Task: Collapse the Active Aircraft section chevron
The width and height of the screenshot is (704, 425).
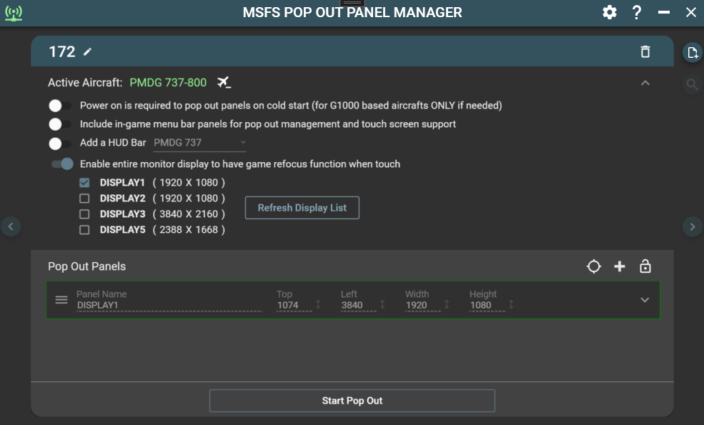Action: click(645, 83)
